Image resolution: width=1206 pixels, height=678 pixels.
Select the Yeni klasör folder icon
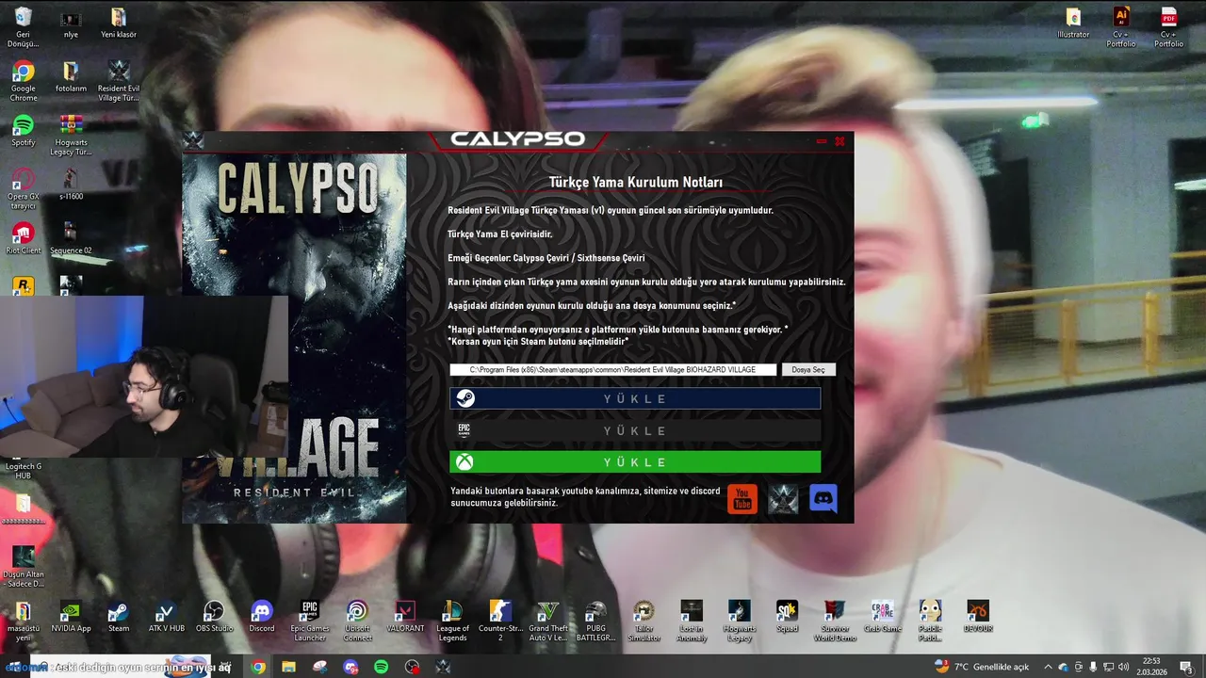point(119,24)
